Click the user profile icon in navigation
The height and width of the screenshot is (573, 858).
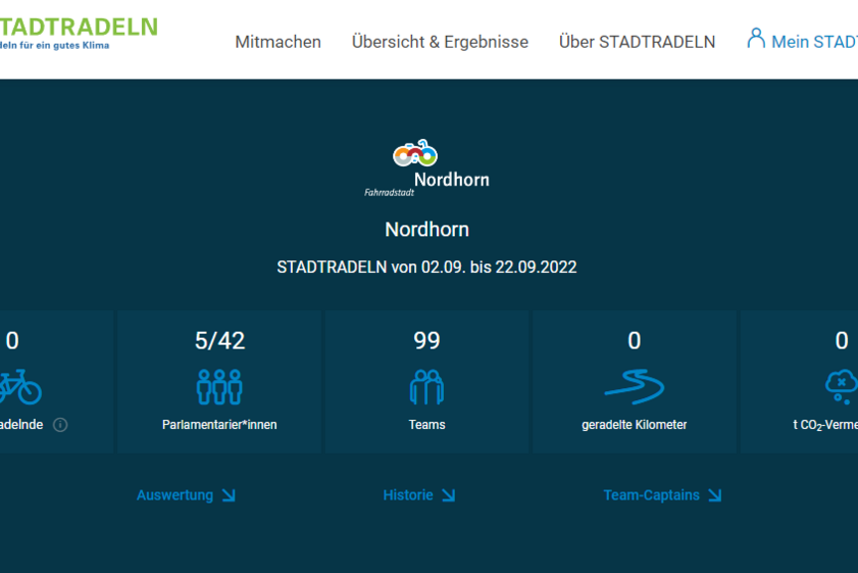[756, 39]
